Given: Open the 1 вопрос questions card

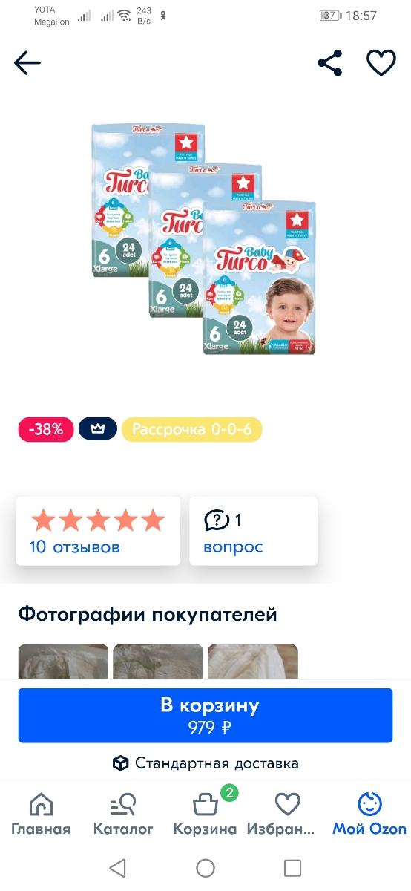Looking at the screenshot, I should [x=253, y=531].
